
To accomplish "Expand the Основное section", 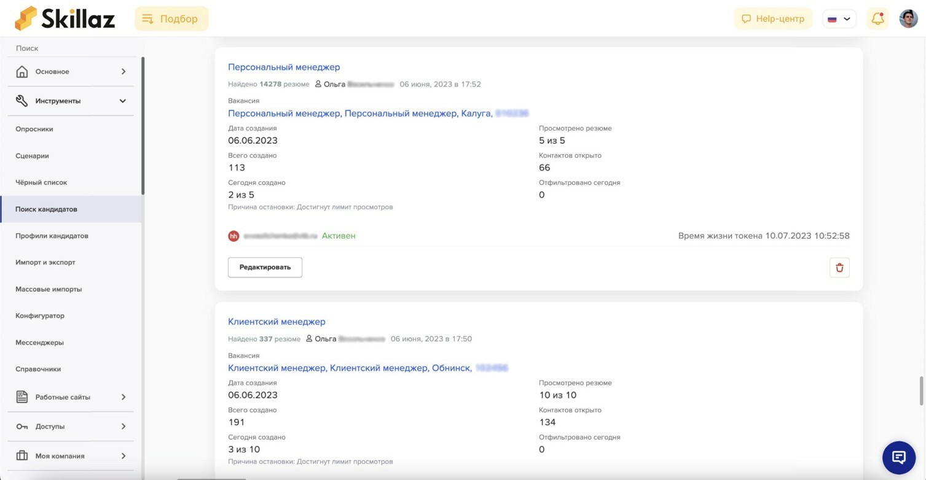I will point(122,71).
